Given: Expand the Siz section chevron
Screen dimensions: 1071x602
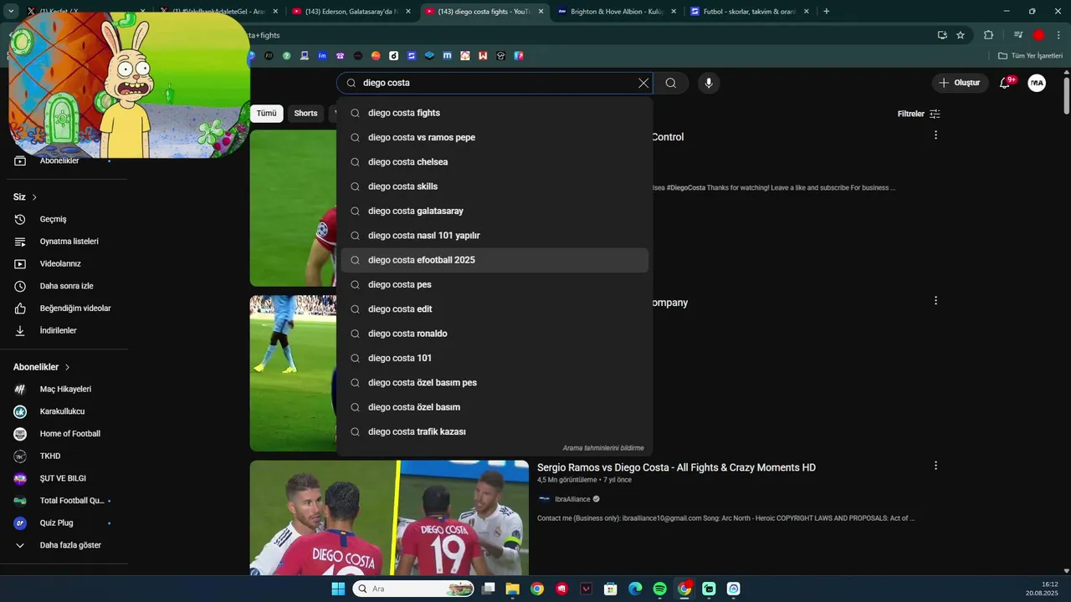Looking at the screenshot, I should coord(34,197).
